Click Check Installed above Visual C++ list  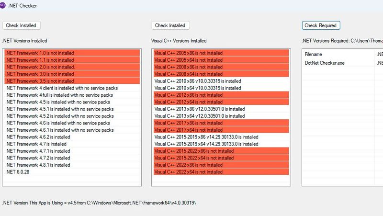170,25
